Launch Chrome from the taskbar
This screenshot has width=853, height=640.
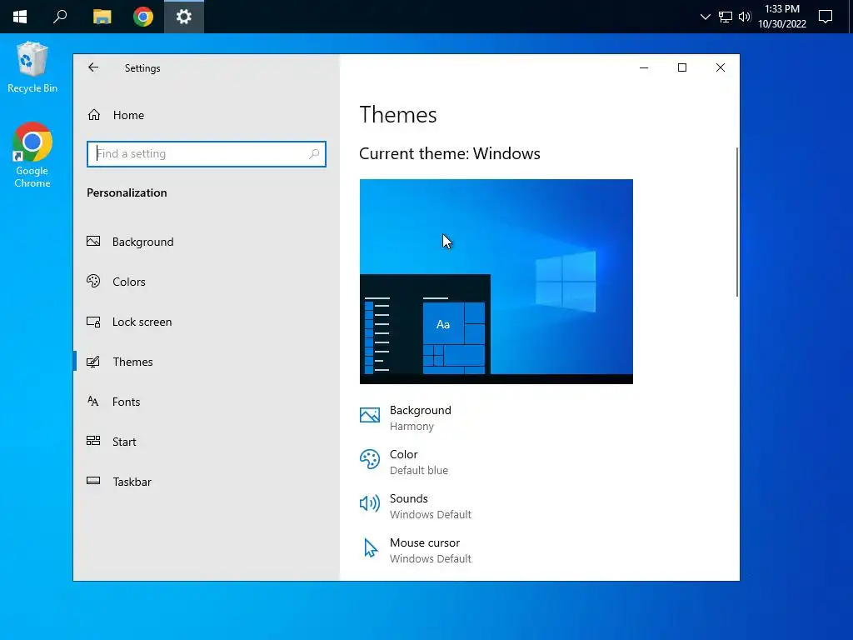point(143,17)
